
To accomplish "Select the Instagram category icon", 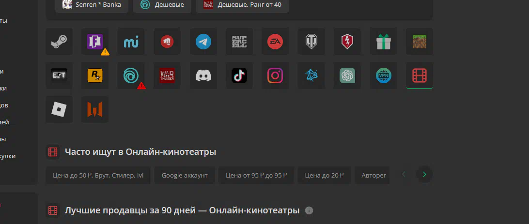I will click(275, 75).
